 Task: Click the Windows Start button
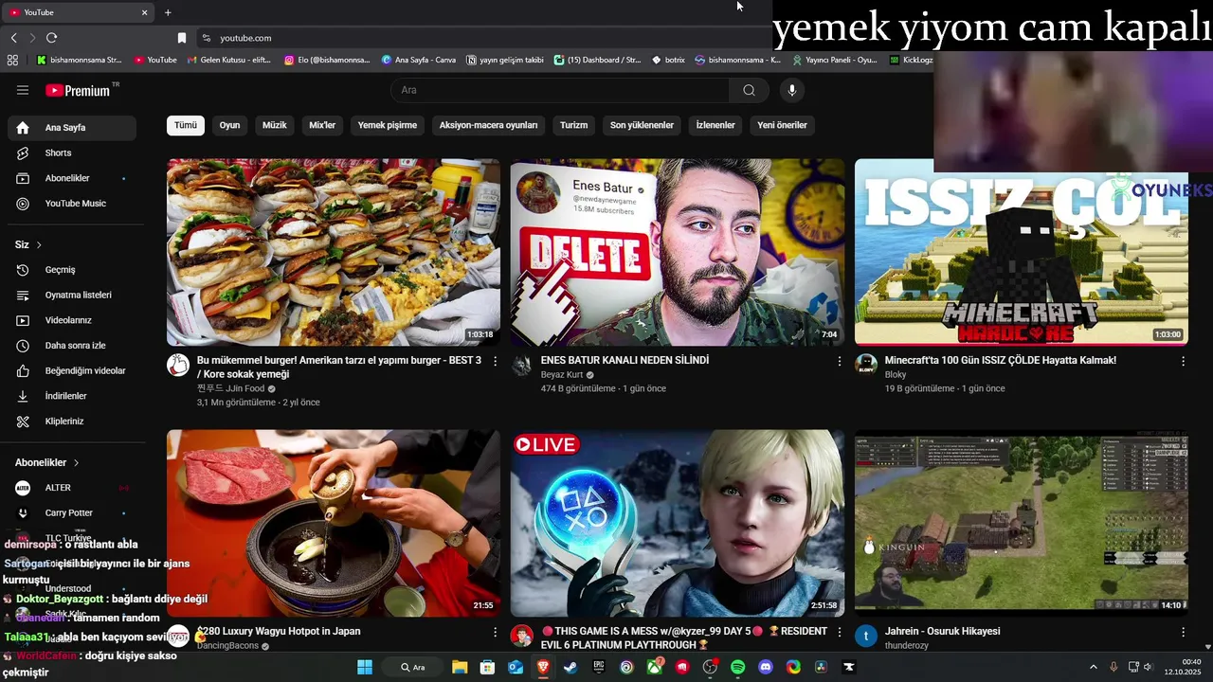(365, 667)
